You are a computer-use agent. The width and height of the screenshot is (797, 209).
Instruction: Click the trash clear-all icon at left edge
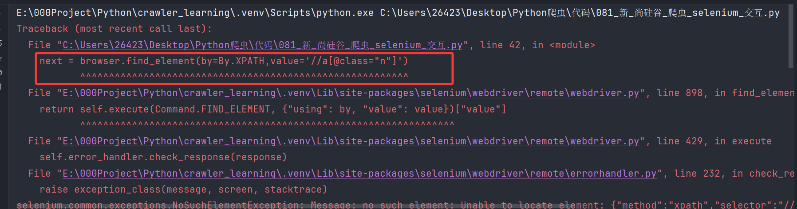point(1,86)
